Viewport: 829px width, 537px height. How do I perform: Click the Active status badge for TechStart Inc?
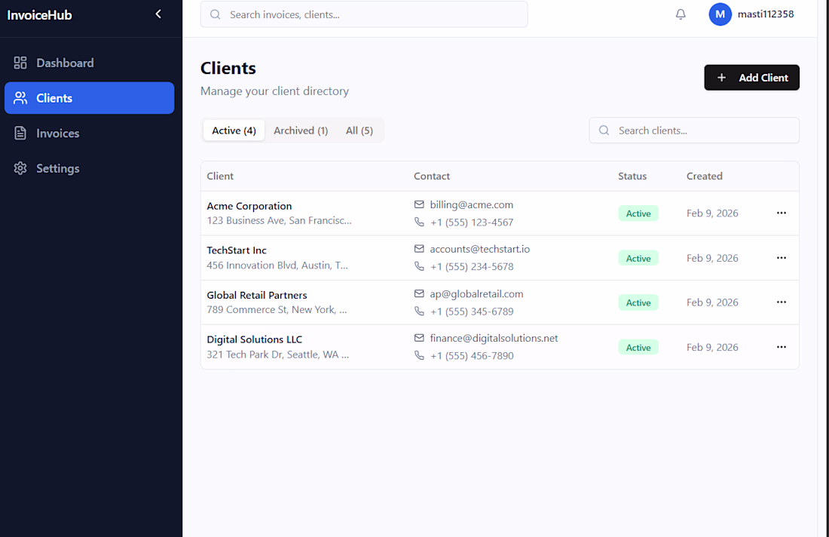click(638, 258)
